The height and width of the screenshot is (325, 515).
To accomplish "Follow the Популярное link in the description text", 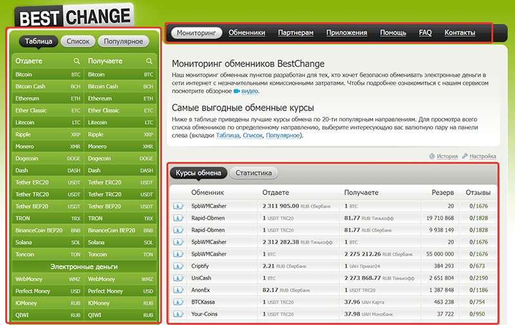I will pyautogui.click(x=283, y=136).
